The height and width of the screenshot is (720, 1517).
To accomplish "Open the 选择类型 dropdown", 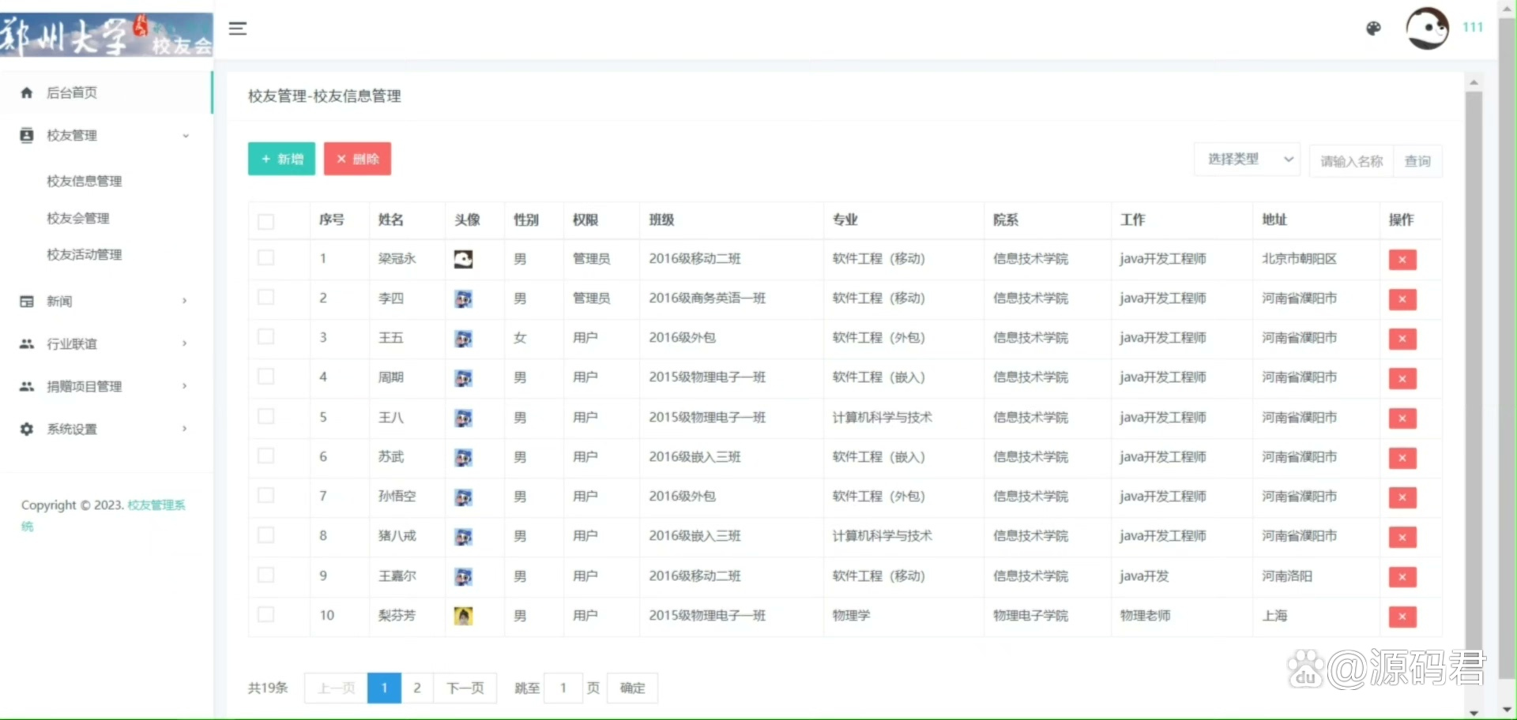I will pos(1248,159).
